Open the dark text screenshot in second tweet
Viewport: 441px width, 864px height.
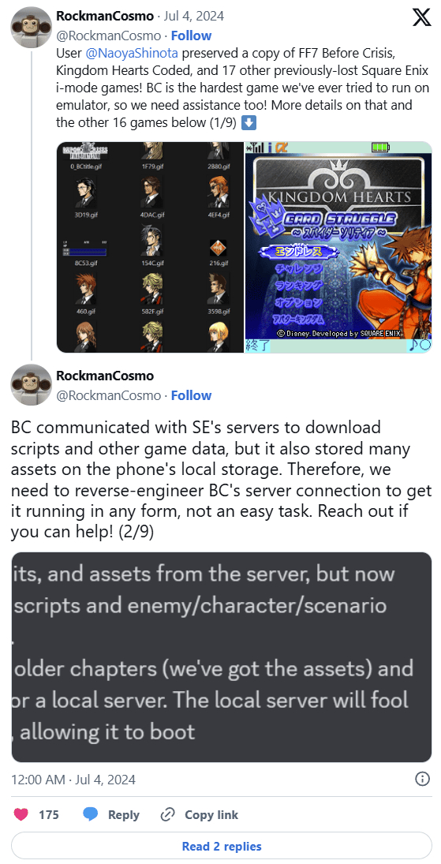click(x=222, y=657)
